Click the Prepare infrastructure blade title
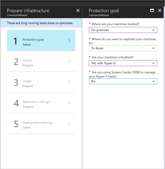The width and height of the screenshot is (165, 169). [28, 11]
